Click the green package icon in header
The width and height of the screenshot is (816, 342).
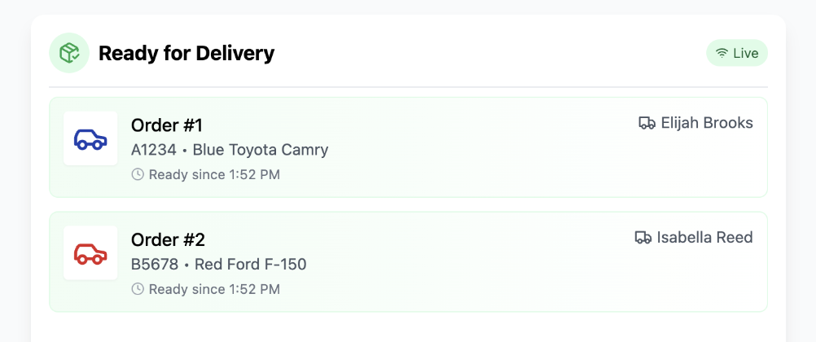point(69,54)
